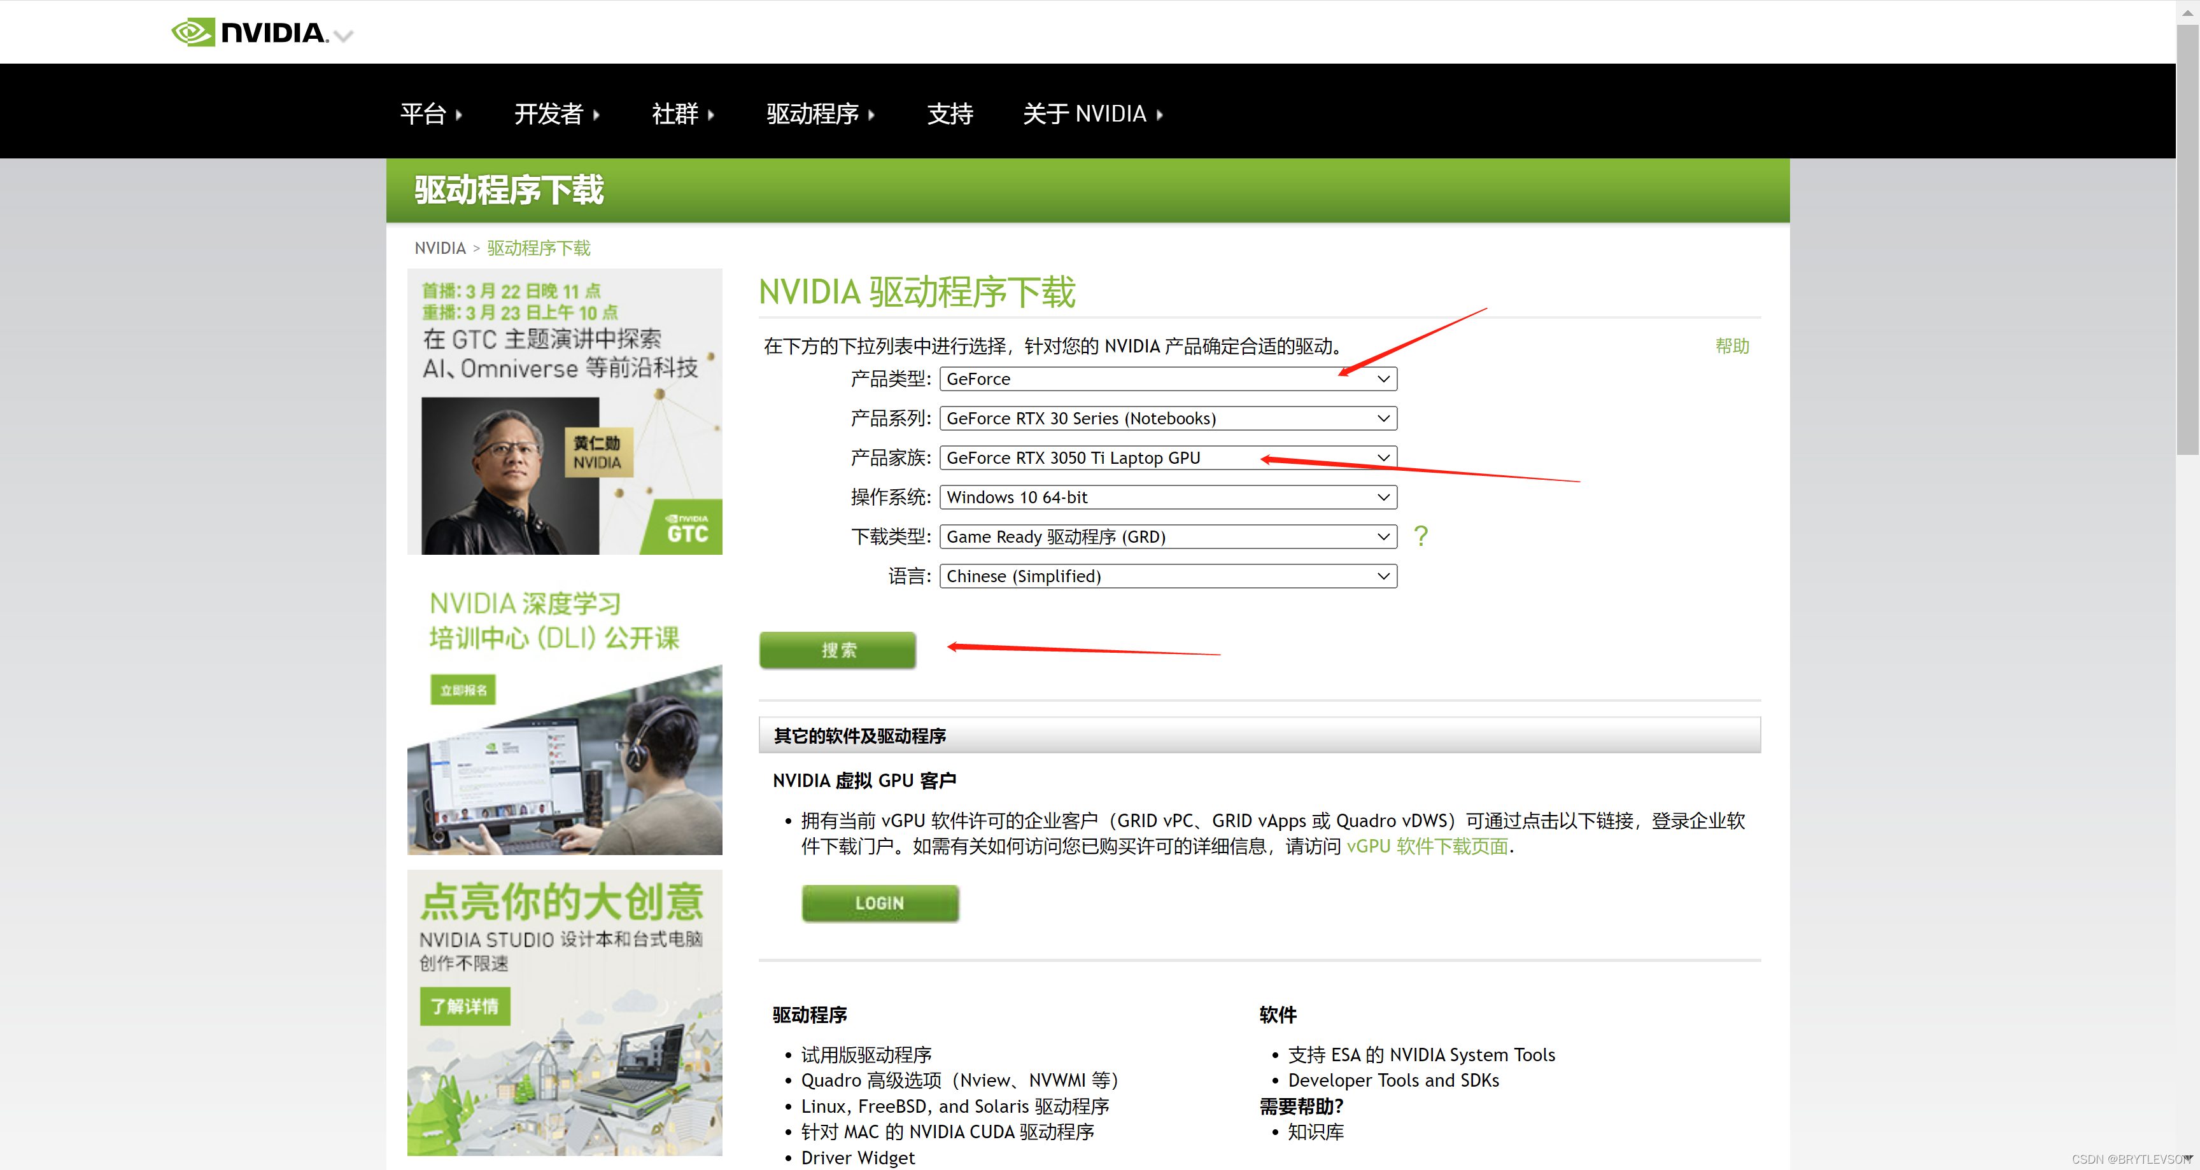Click the green LOGIN button

coord(880,903)
